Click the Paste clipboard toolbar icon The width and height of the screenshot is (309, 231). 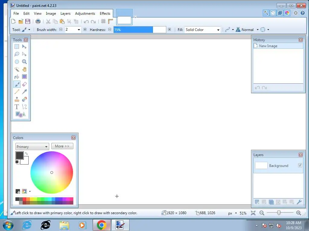(x=62, y=21)
